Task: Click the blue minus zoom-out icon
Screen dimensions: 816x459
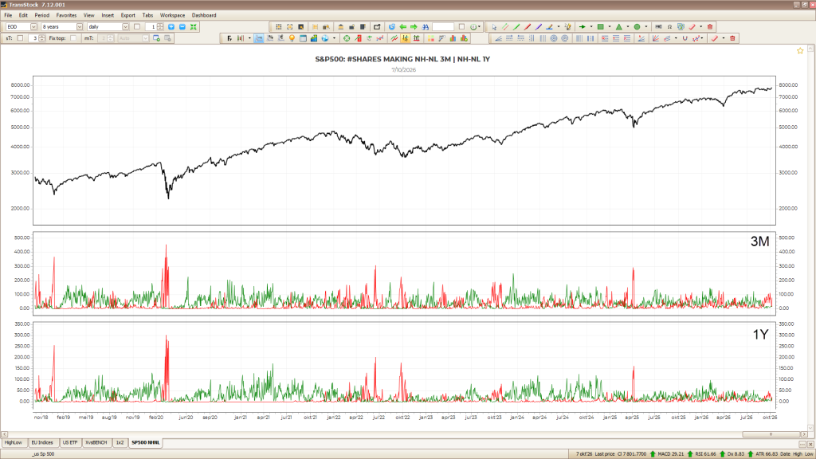Action: point(182,26)
